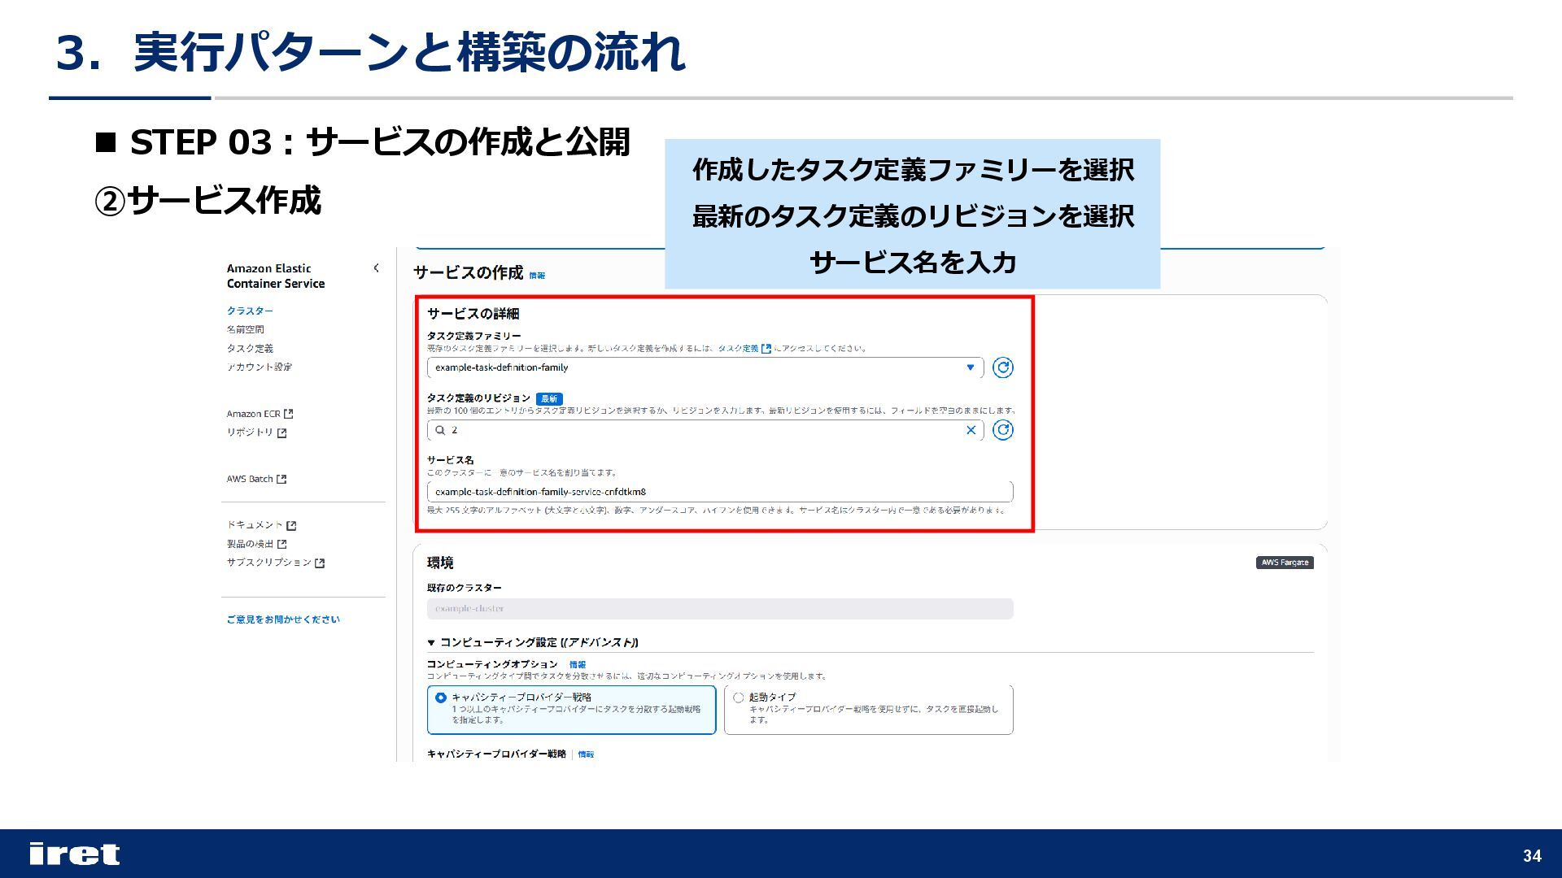
Task: Click the external-link icon beside AWS Batch
Action: pyautogui.click(x=281, y=479)
